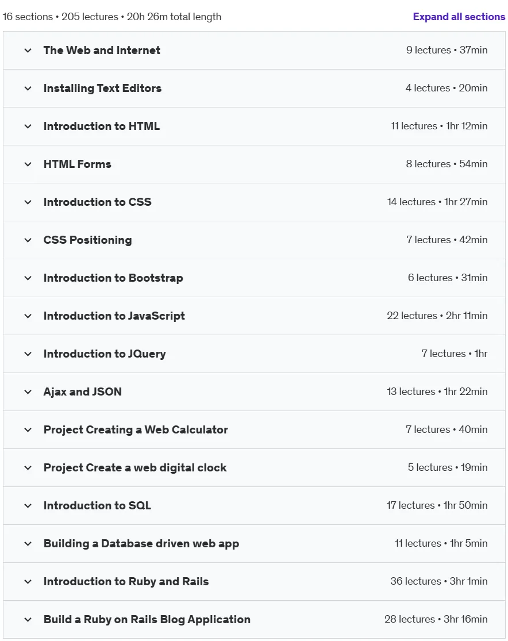Click Expand all sections link
Viewport: 508px width, 641px height.
[x=459, y=17]
